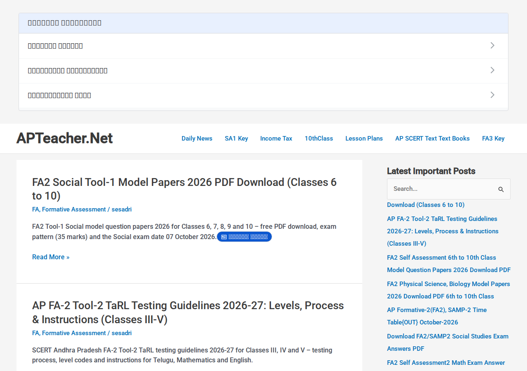Screen dimensions: 527x371
Task: Open the FA category link under the FA2 Social post
Action: click(35, 209)
